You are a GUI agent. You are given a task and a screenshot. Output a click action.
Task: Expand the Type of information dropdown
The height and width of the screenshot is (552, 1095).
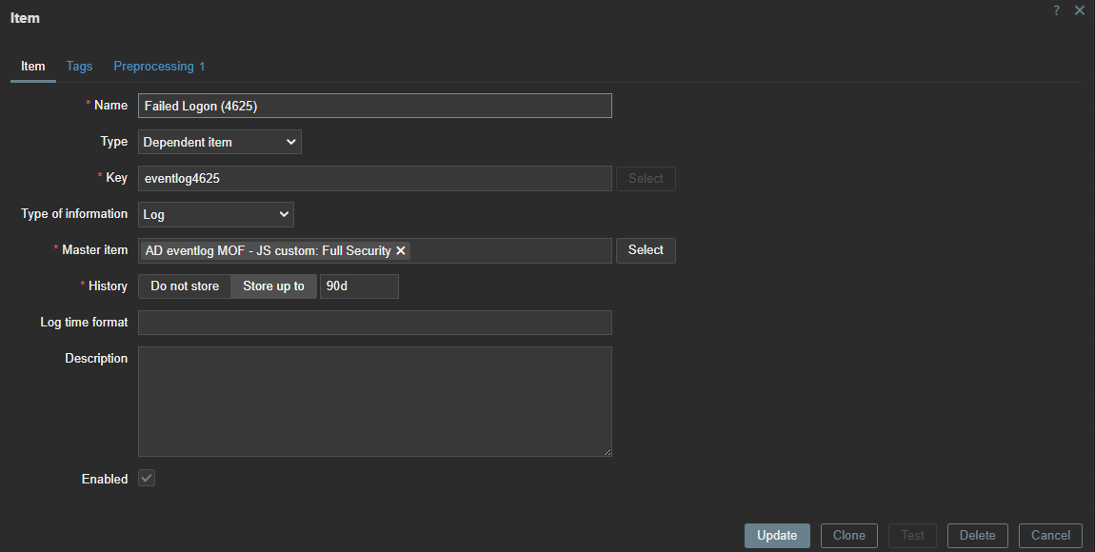tap(216, 214)
